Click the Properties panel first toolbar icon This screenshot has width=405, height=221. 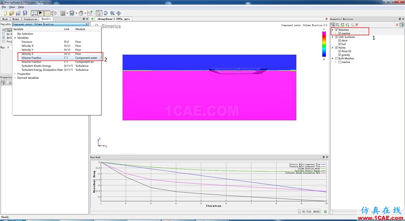pyautogui.click(x=3, y=83)
